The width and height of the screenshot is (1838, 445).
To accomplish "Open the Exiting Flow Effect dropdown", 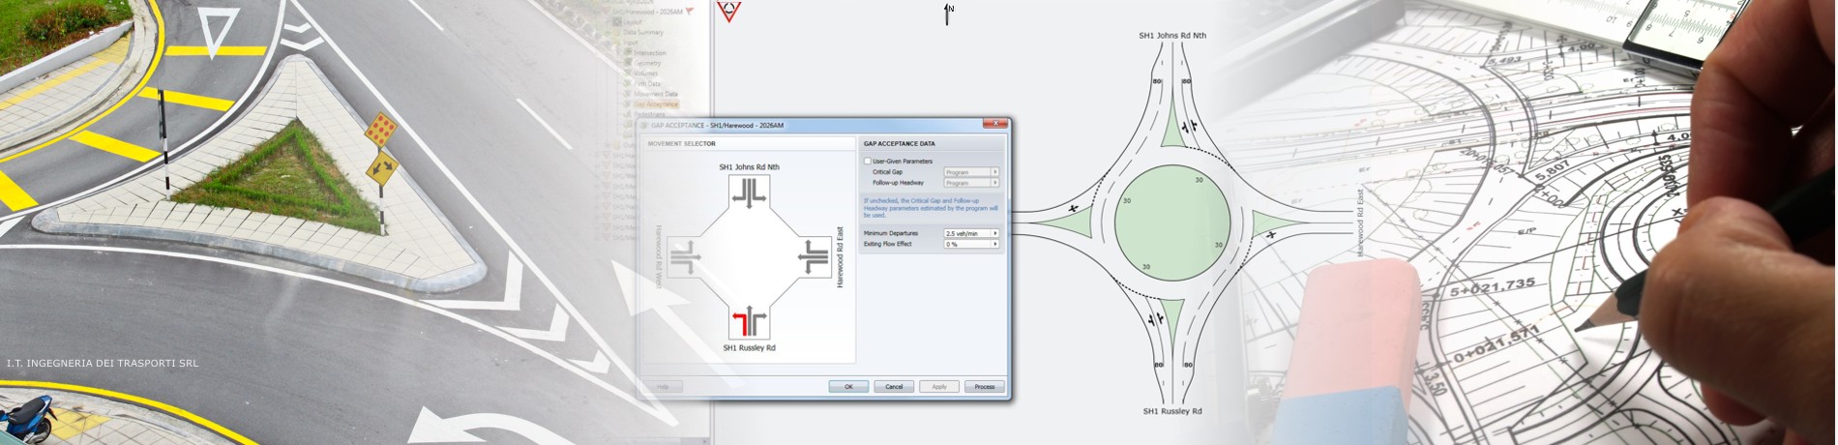I will [x=971, y=244].
